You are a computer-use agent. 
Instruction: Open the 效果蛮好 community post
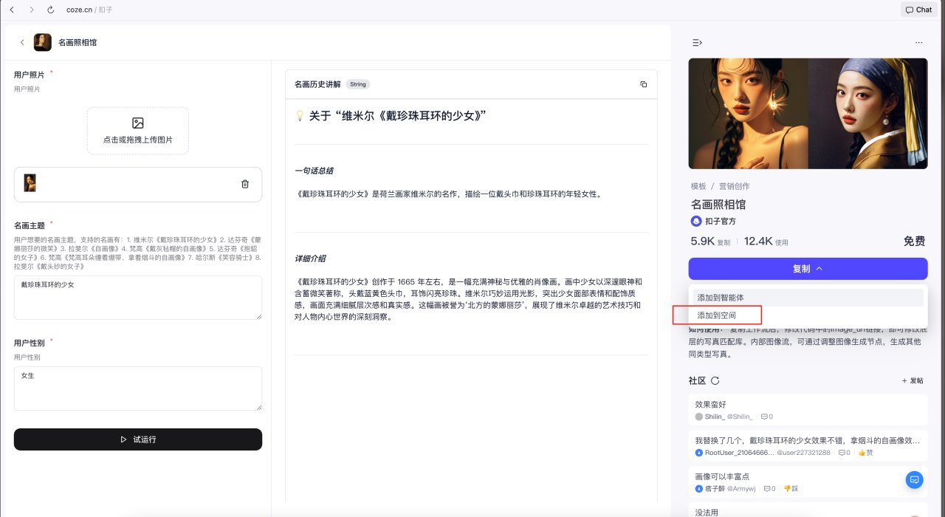(x=808, y=408)
